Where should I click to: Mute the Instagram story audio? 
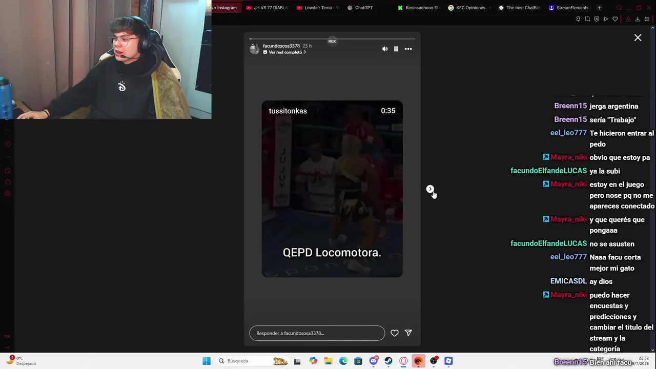(385, 49)
